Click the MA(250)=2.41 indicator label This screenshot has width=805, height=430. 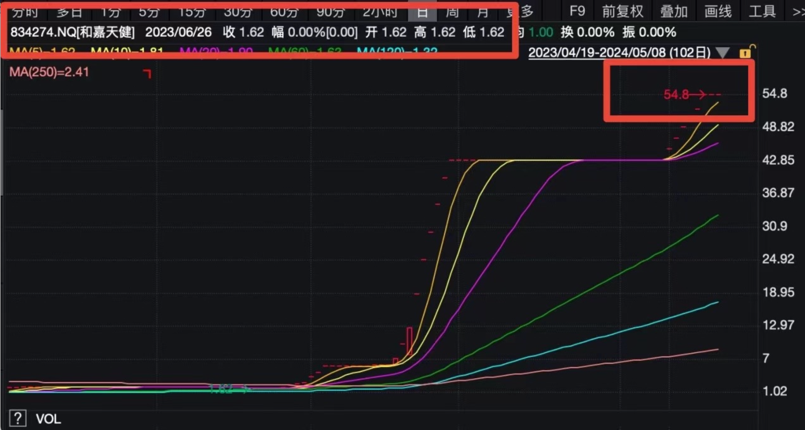(49, 72)
